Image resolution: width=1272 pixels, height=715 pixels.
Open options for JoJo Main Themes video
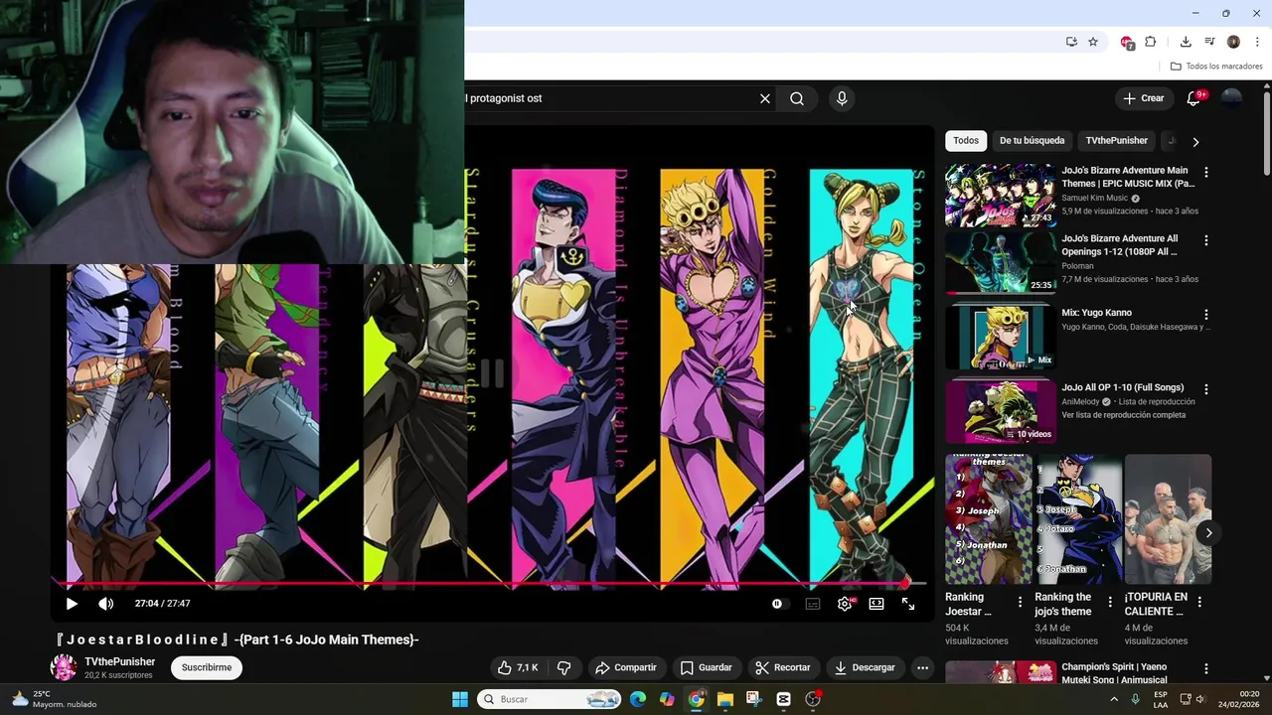click(1206, 172)
